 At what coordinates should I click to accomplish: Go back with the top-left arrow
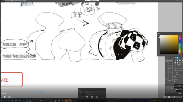[2, 1]
